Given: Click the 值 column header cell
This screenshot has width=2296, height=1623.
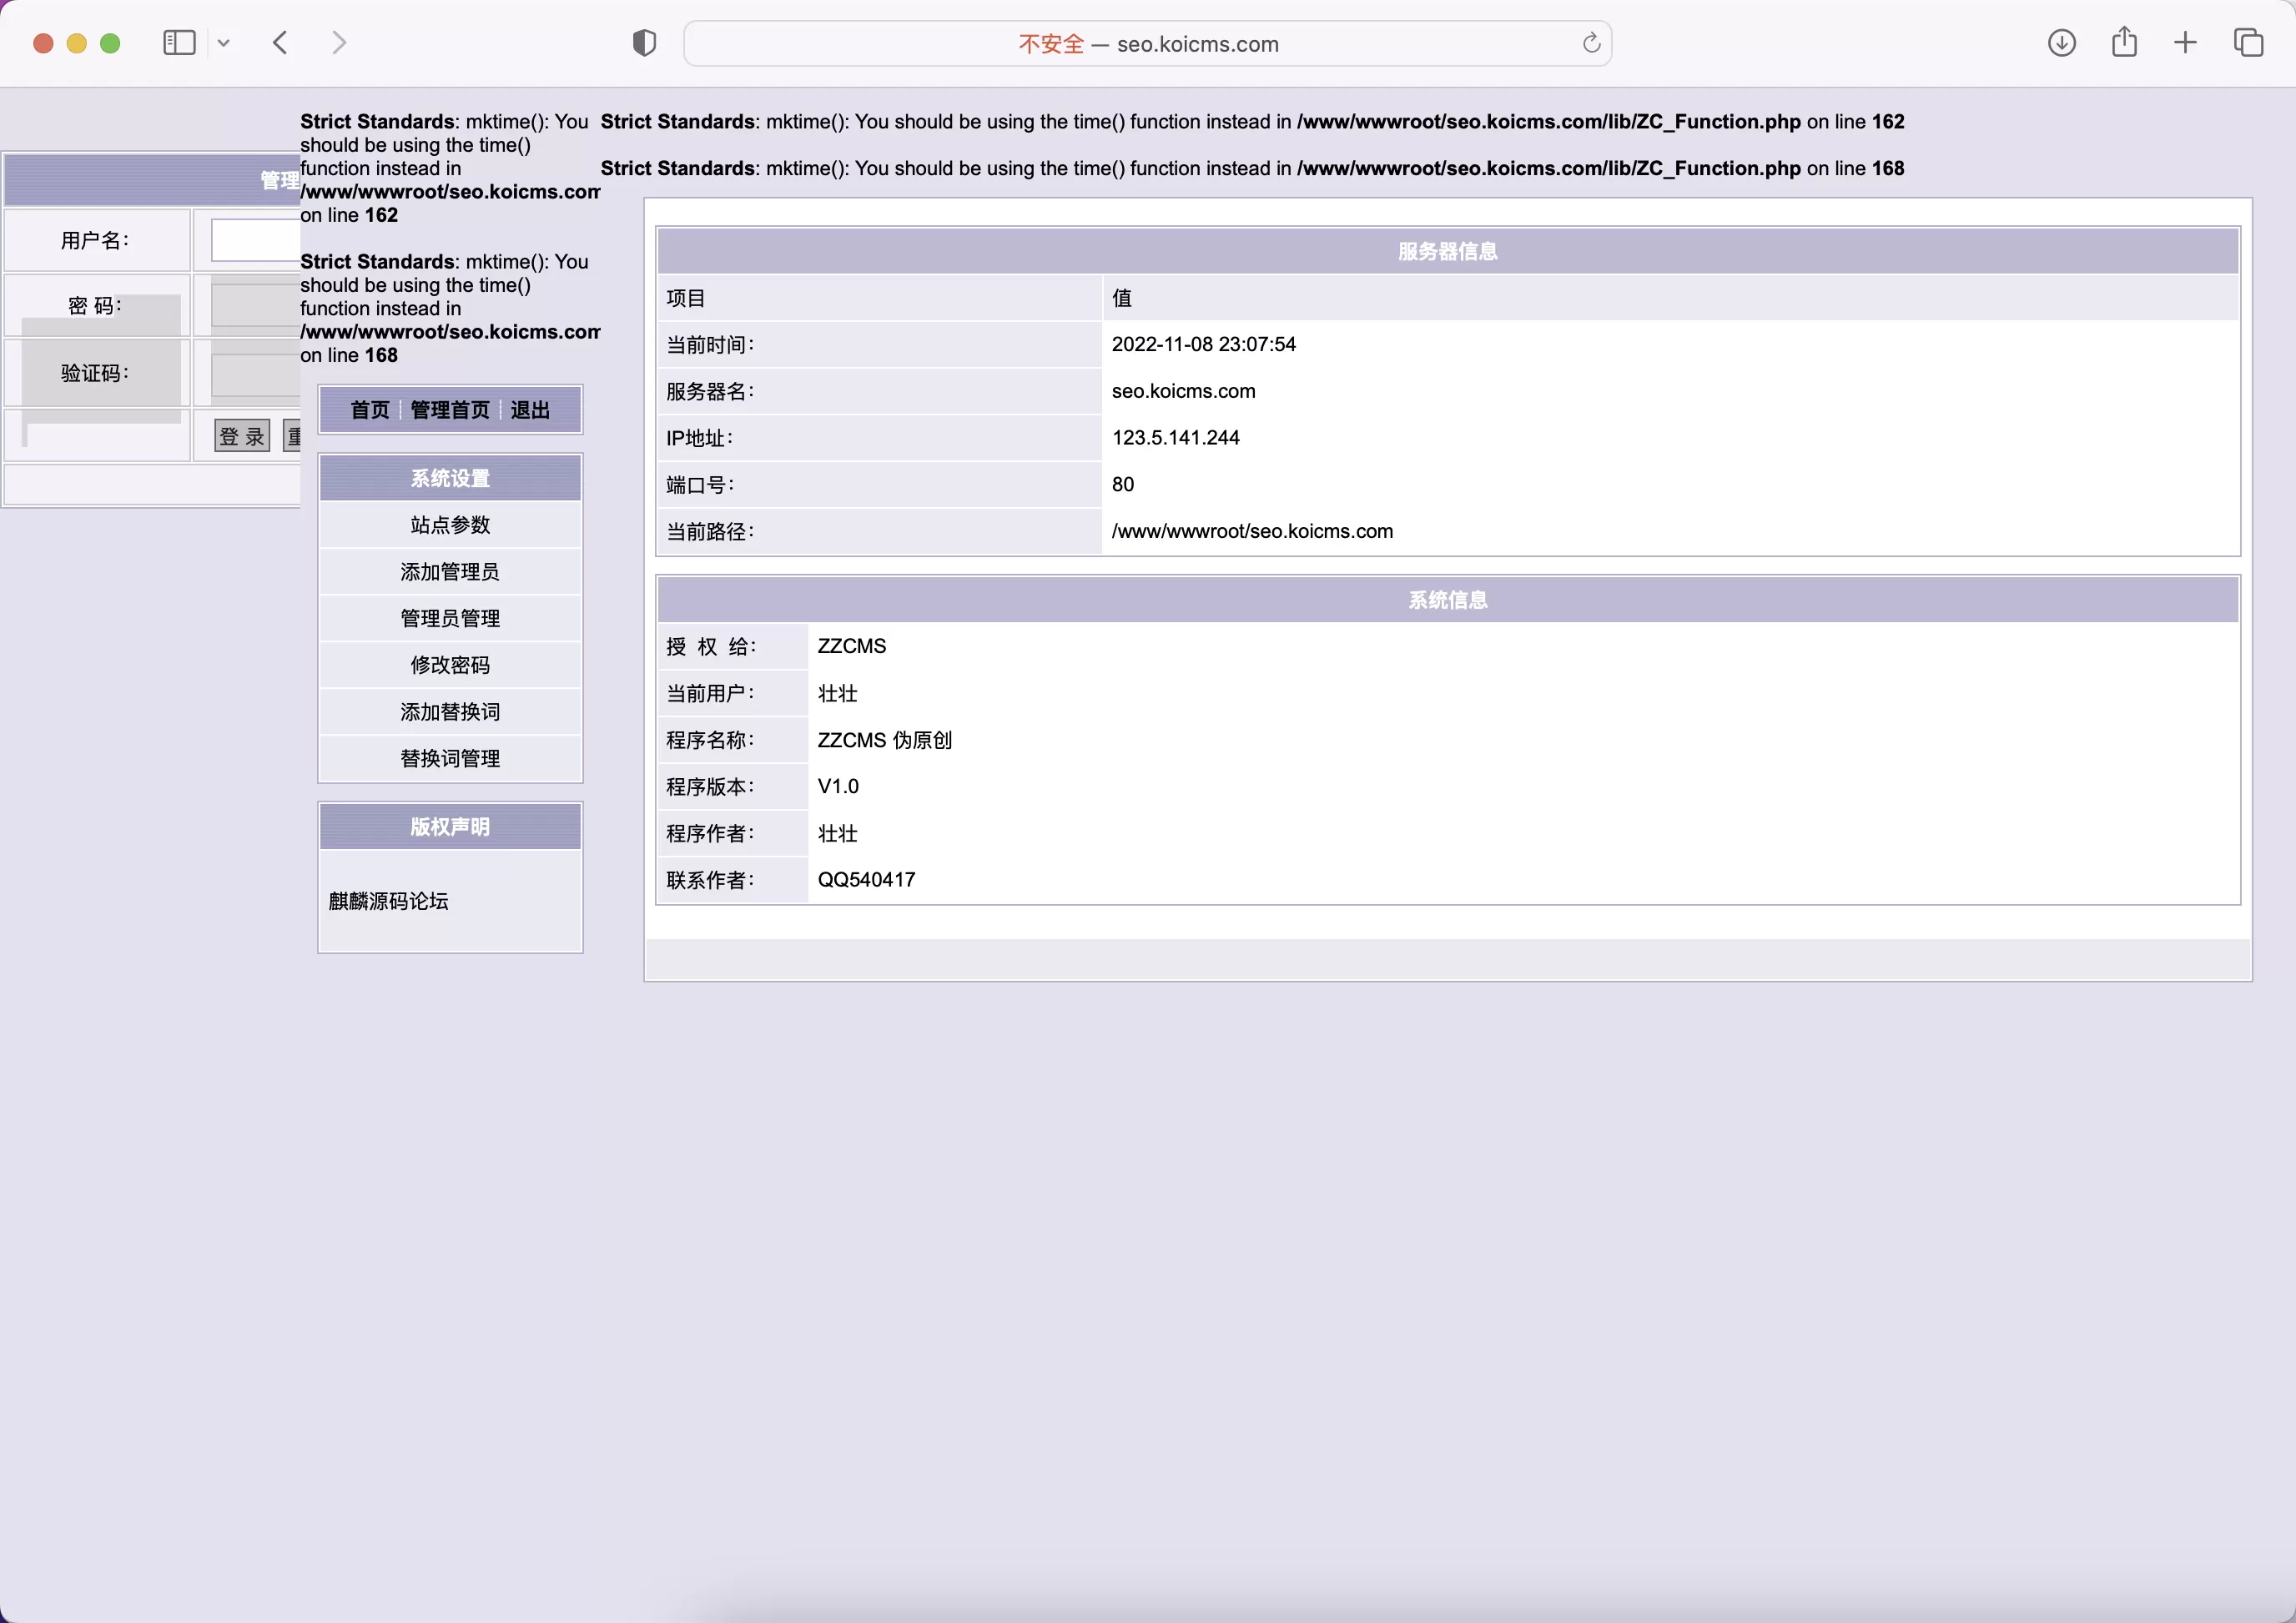Looking at the screenshot, I should click(x=1670, y=298).
